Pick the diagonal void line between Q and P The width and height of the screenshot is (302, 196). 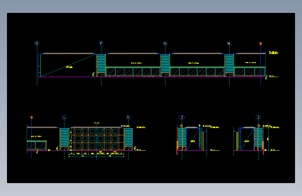pyautogui.click(x=68, y=66)
